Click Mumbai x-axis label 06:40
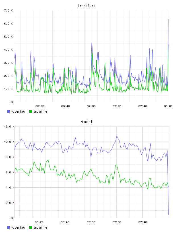 point(65,222)
